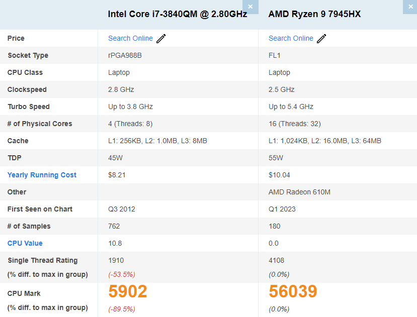This screenshot has width=417, height=317.
Task: Click the large 5902 CPU Mark score
Action: (x=128, y=291)
